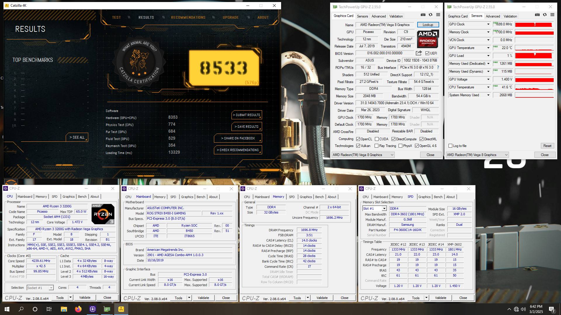561x315 pixels.
Task: Switch to GPU-Z taskbar icon
Action: point(107,309)
